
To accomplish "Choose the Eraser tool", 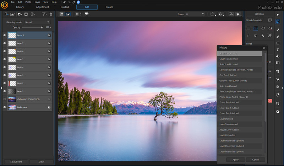I will click(278, 36).
